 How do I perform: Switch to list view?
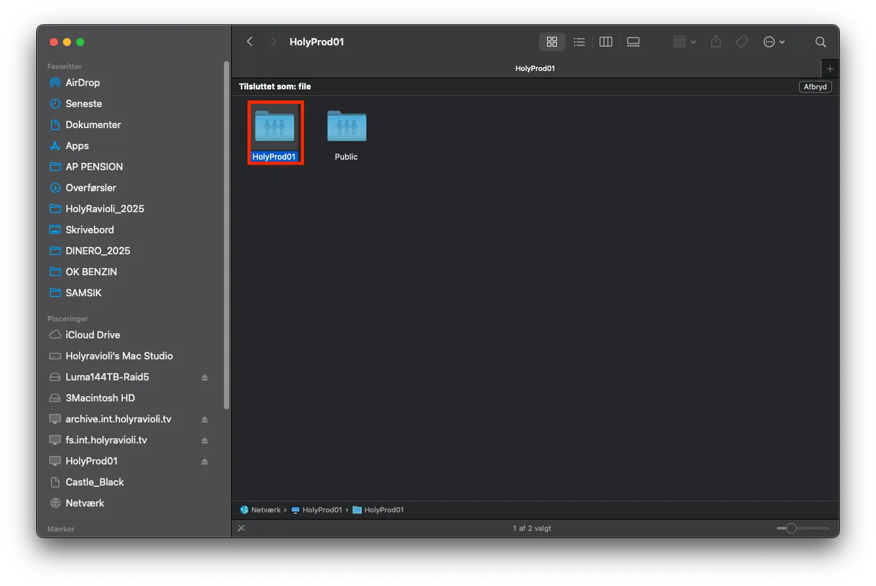(x=579, y=42)
